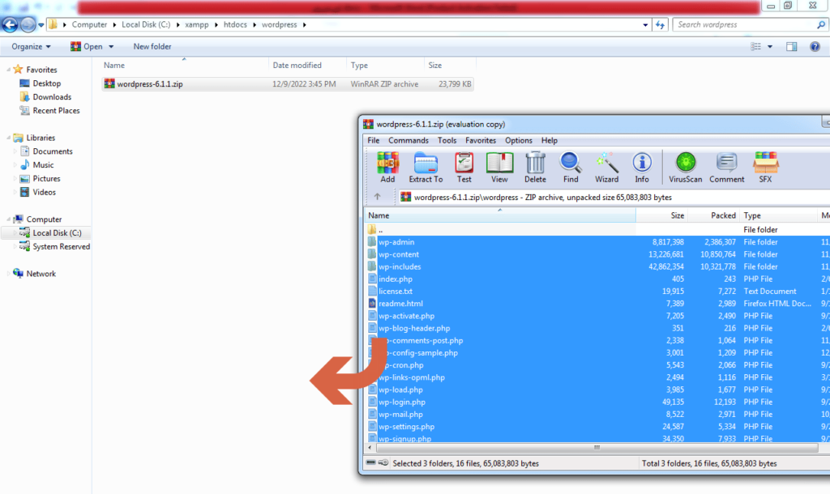Open the dropdown arrow next to Open
Screen dimensions: 830x494
tap(111, 46)
